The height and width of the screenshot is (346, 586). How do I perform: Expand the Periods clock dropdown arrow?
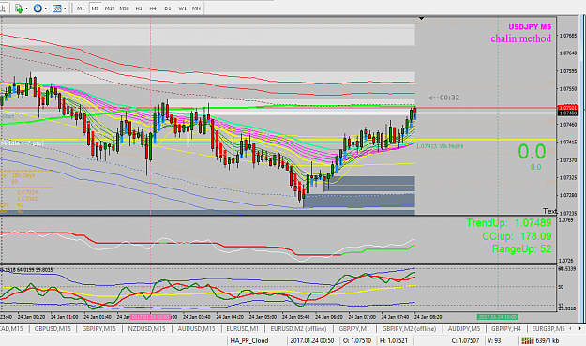pos(46,8)
